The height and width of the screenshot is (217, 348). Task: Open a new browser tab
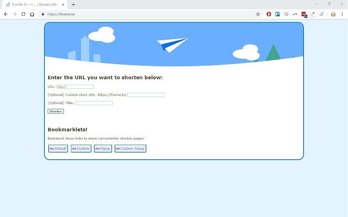[73, 4]
